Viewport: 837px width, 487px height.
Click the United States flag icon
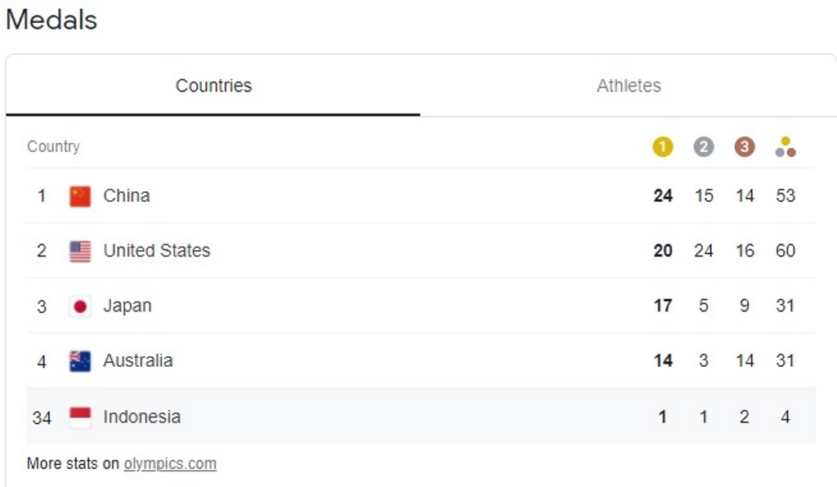(x=80, y=251)
